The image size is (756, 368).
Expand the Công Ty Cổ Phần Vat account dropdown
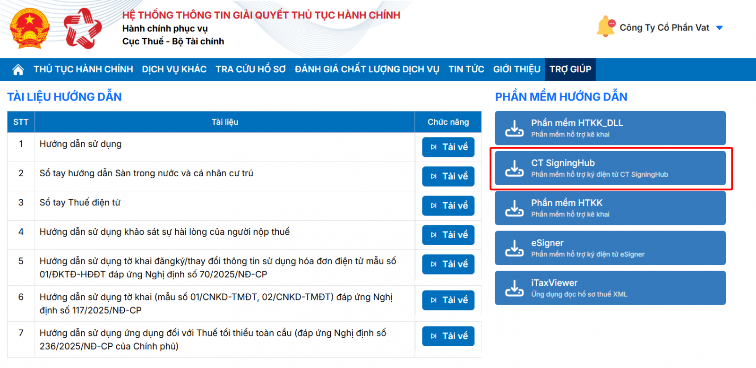pos(719,28)
